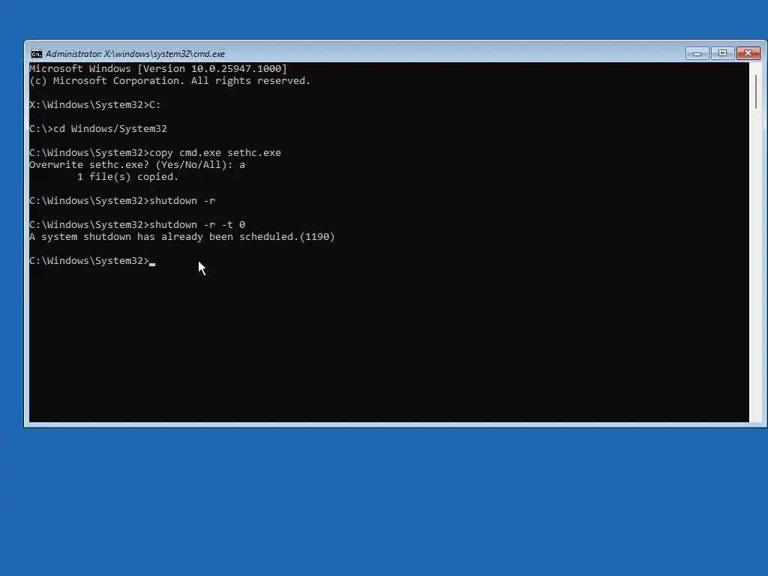Click the 'shutdown -r -t 0' command line

[137, 225]
